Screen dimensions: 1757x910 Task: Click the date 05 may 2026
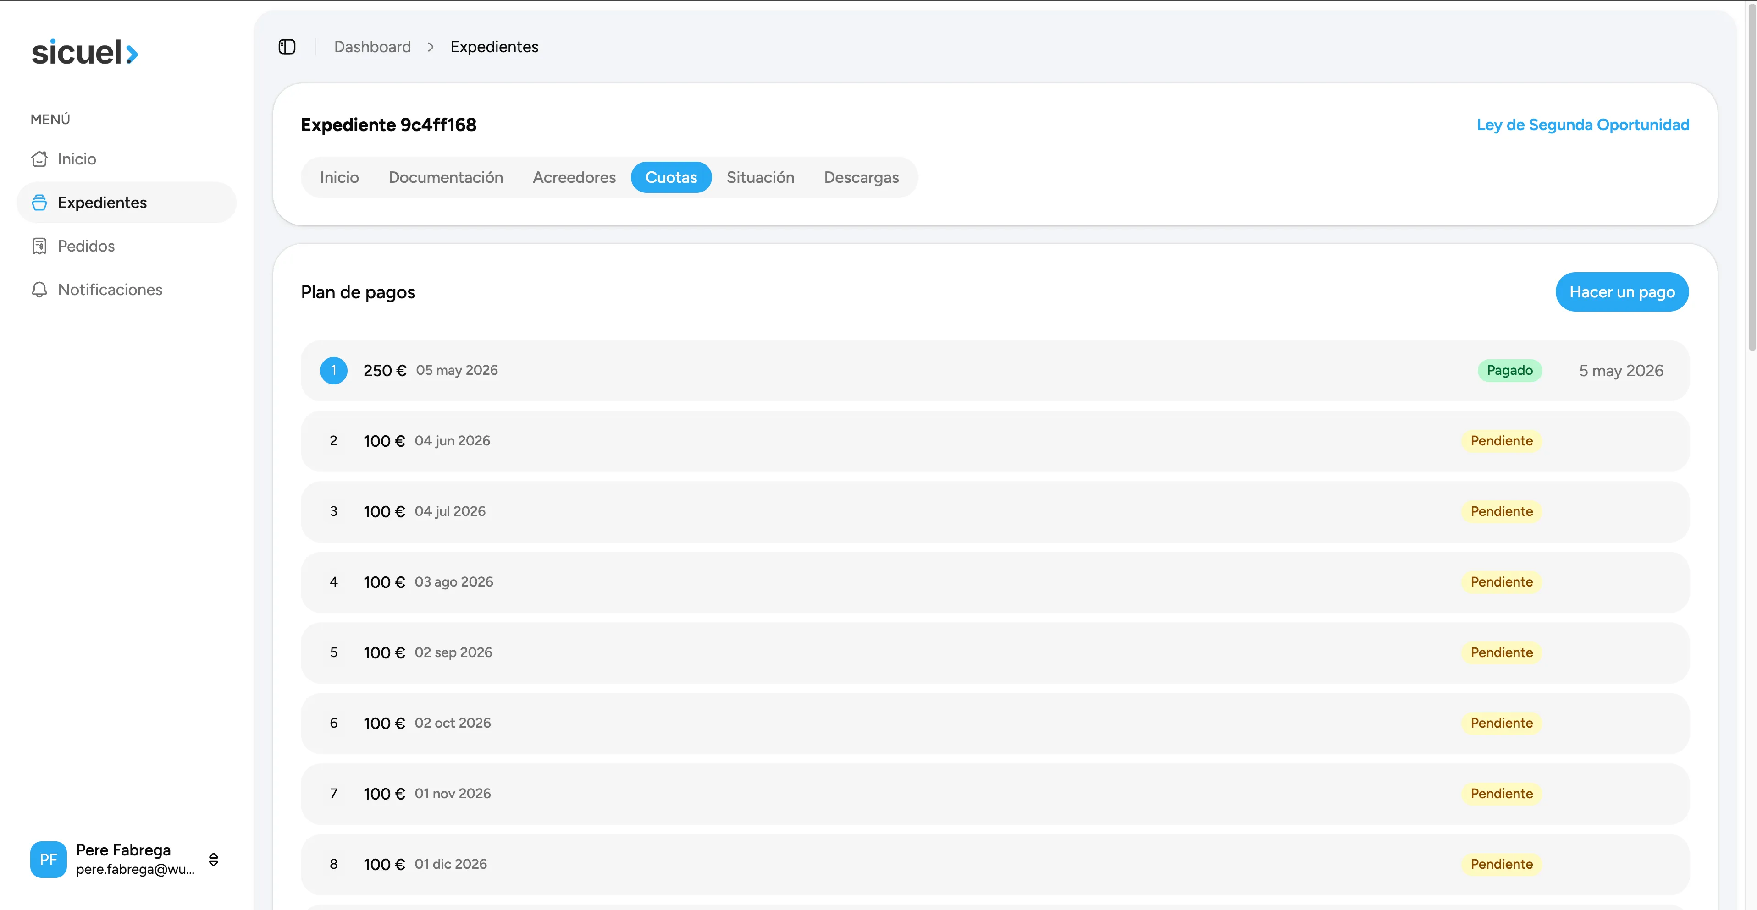(457, 370)
